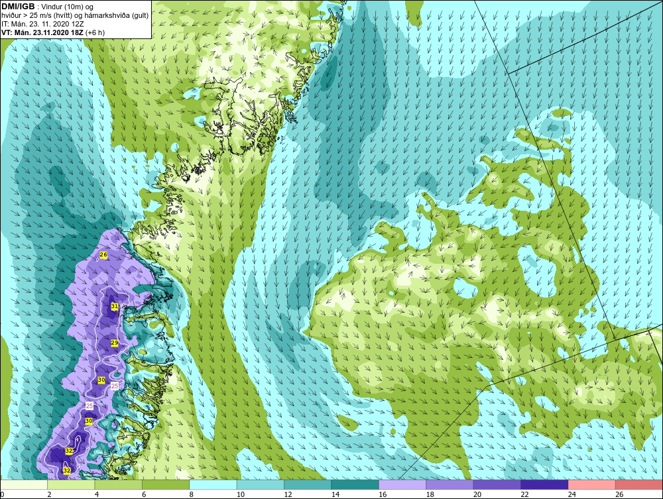This screenshot has width=663, height=499.
Task: Click the 18–20 m/s violet legend swatch
Action: coord(450,484)
